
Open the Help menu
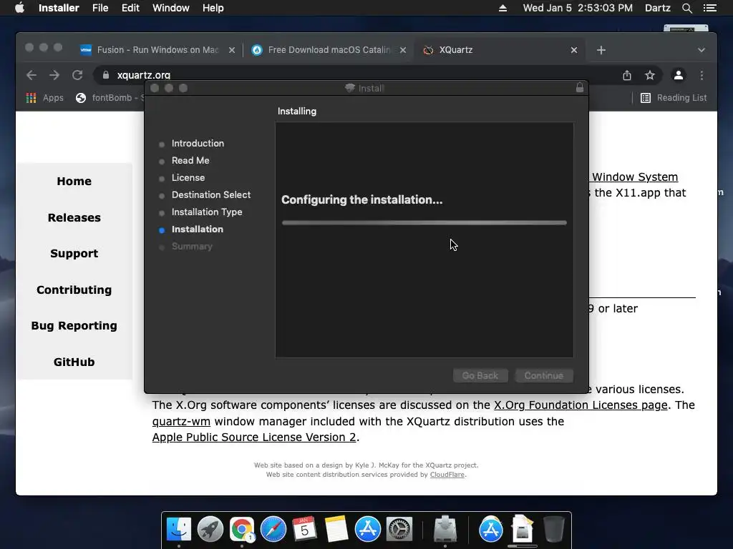click(213, 8)
